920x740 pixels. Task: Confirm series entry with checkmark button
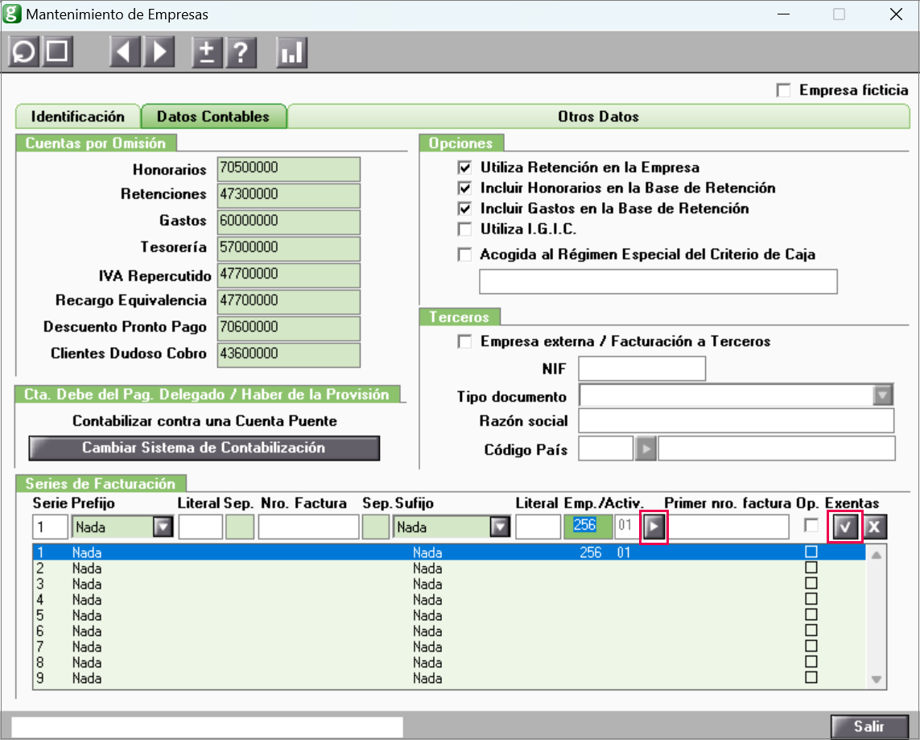(844, 527)
